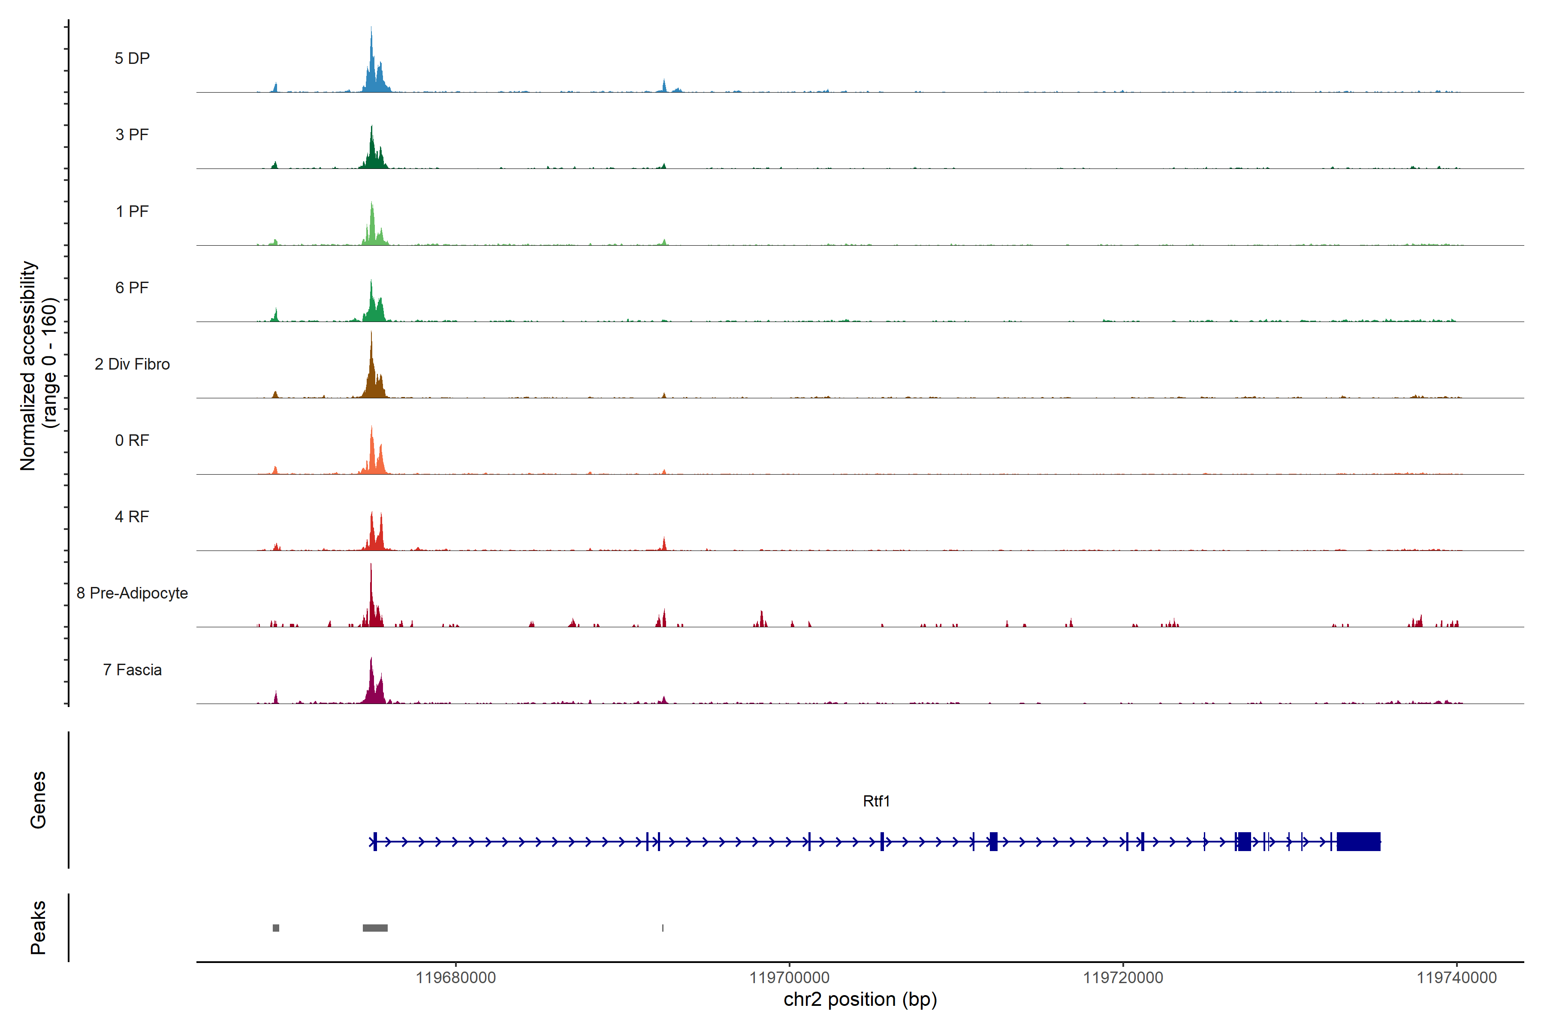The width and height of the screenshot is (1544, 1029).
Task: Click the small leftmost gray peak box
Action: coord(276,928)
